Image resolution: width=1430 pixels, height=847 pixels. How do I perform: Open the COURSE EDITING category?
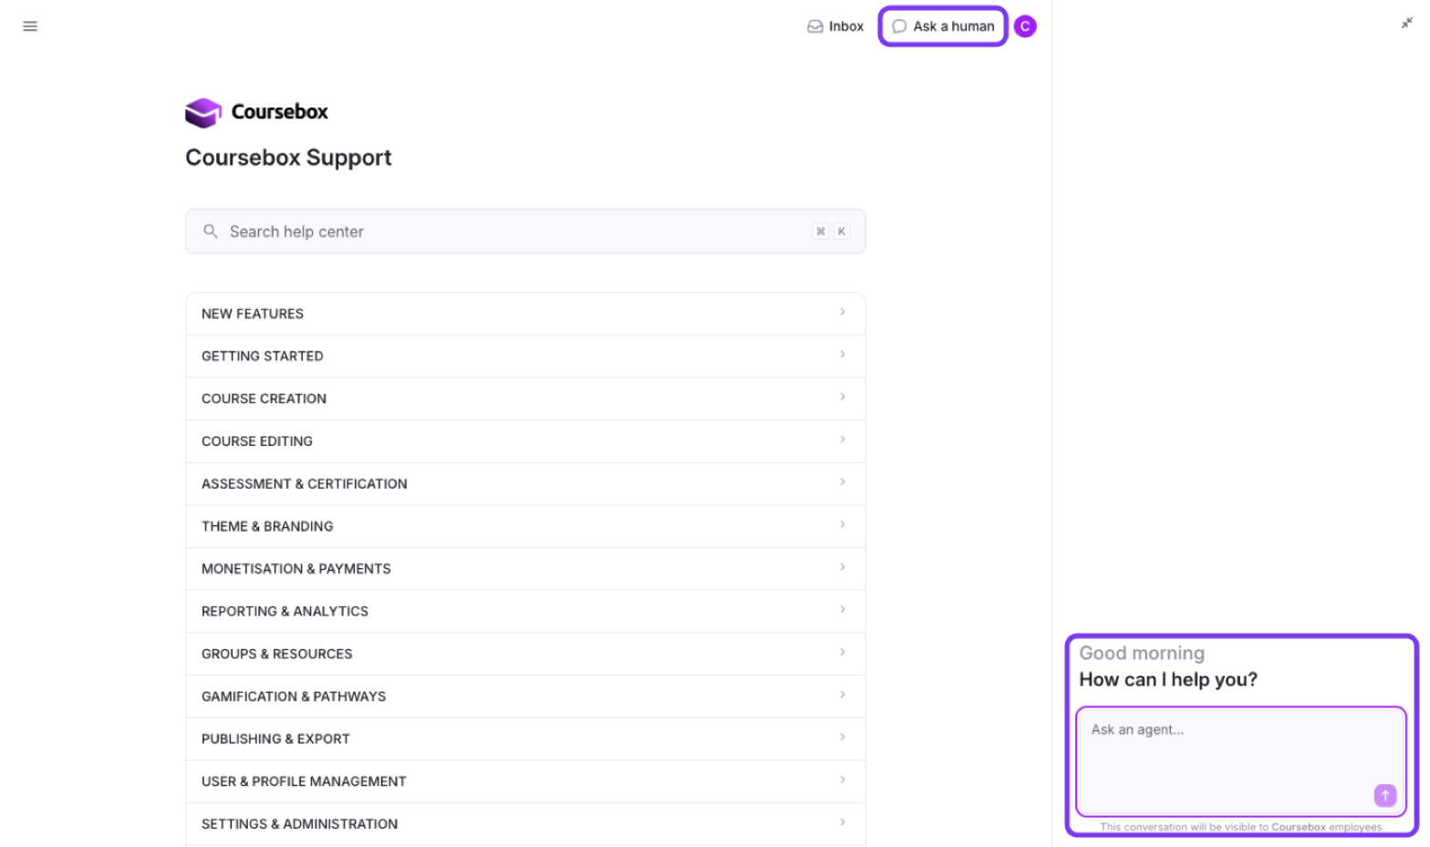pyautogui.click(x=525, y=441)
